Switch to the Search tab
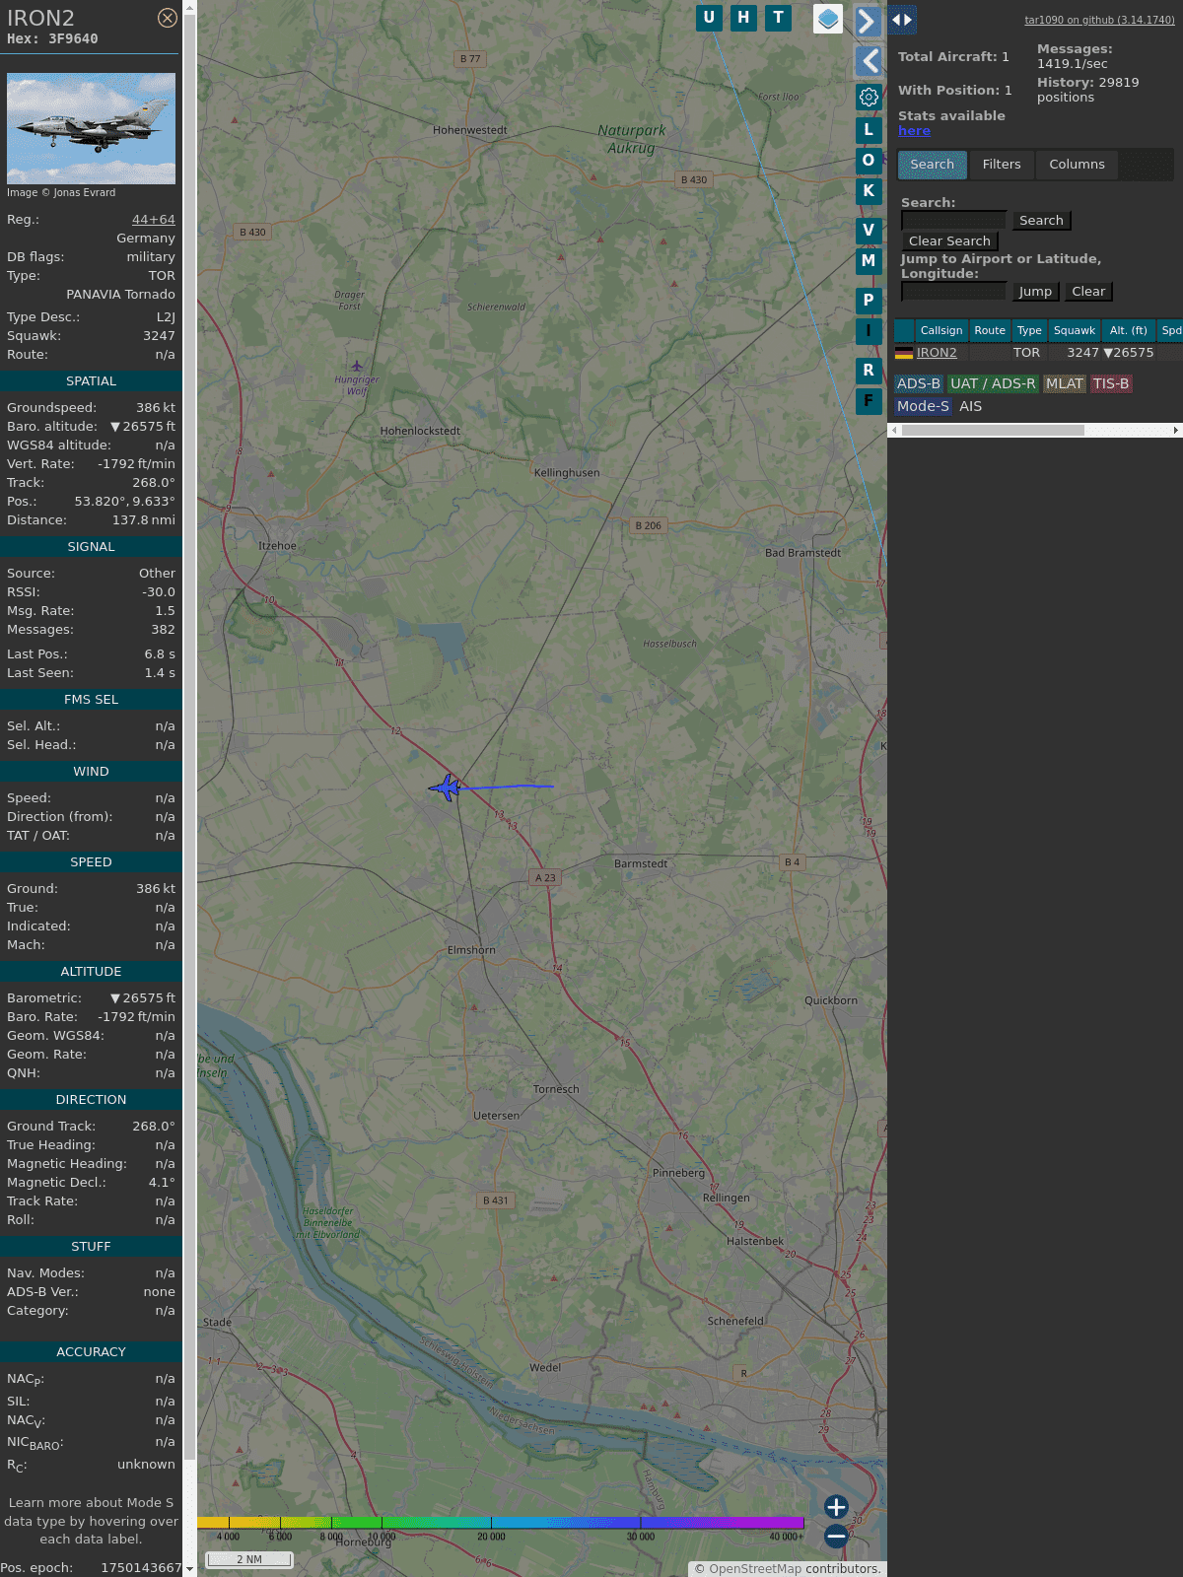Screen dimensions: 1183x1577 932,165
